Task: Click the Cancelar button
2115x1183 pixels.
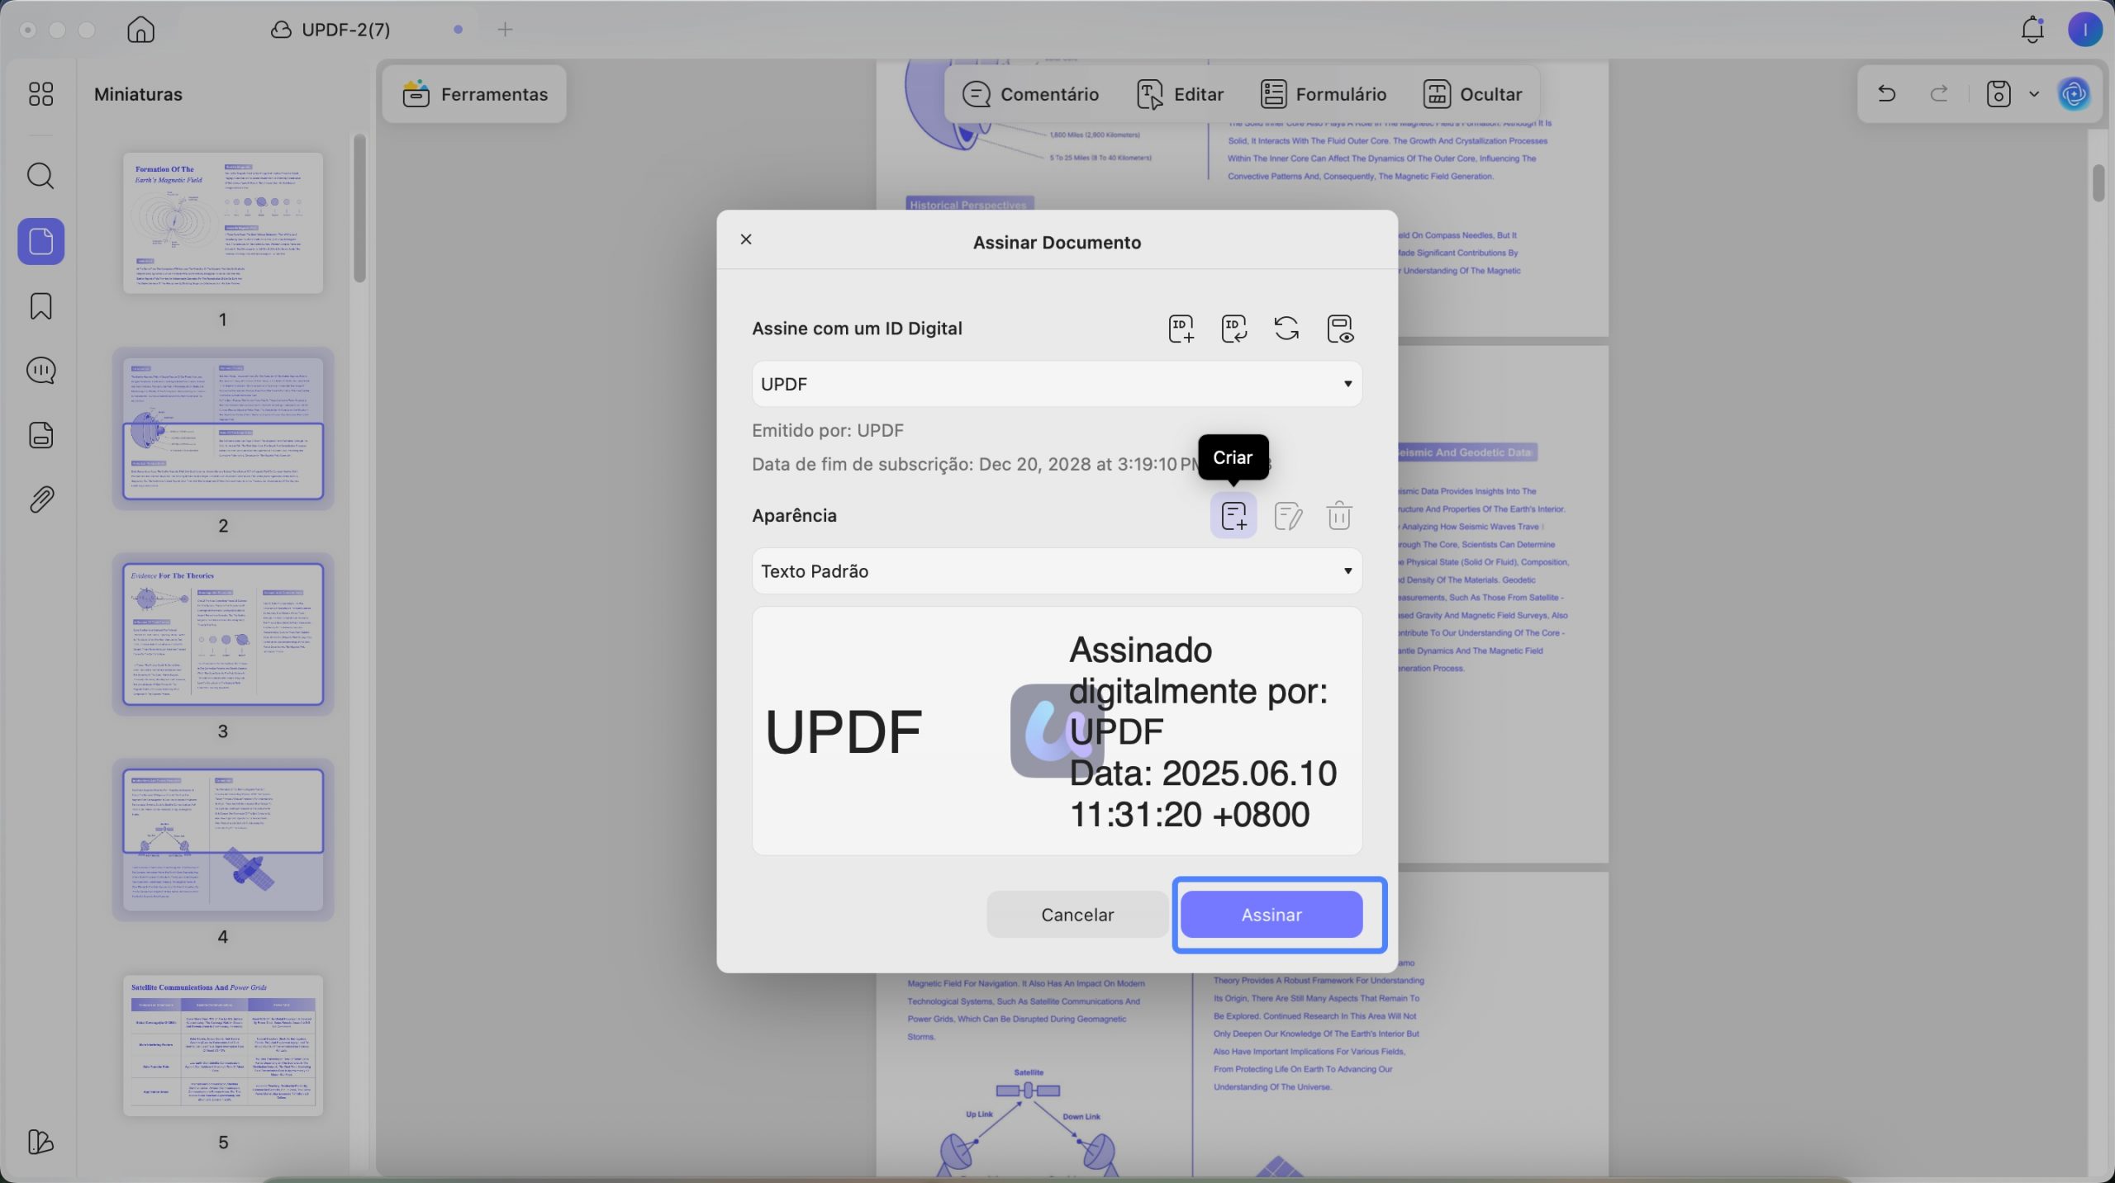Action: (1077, 915)
